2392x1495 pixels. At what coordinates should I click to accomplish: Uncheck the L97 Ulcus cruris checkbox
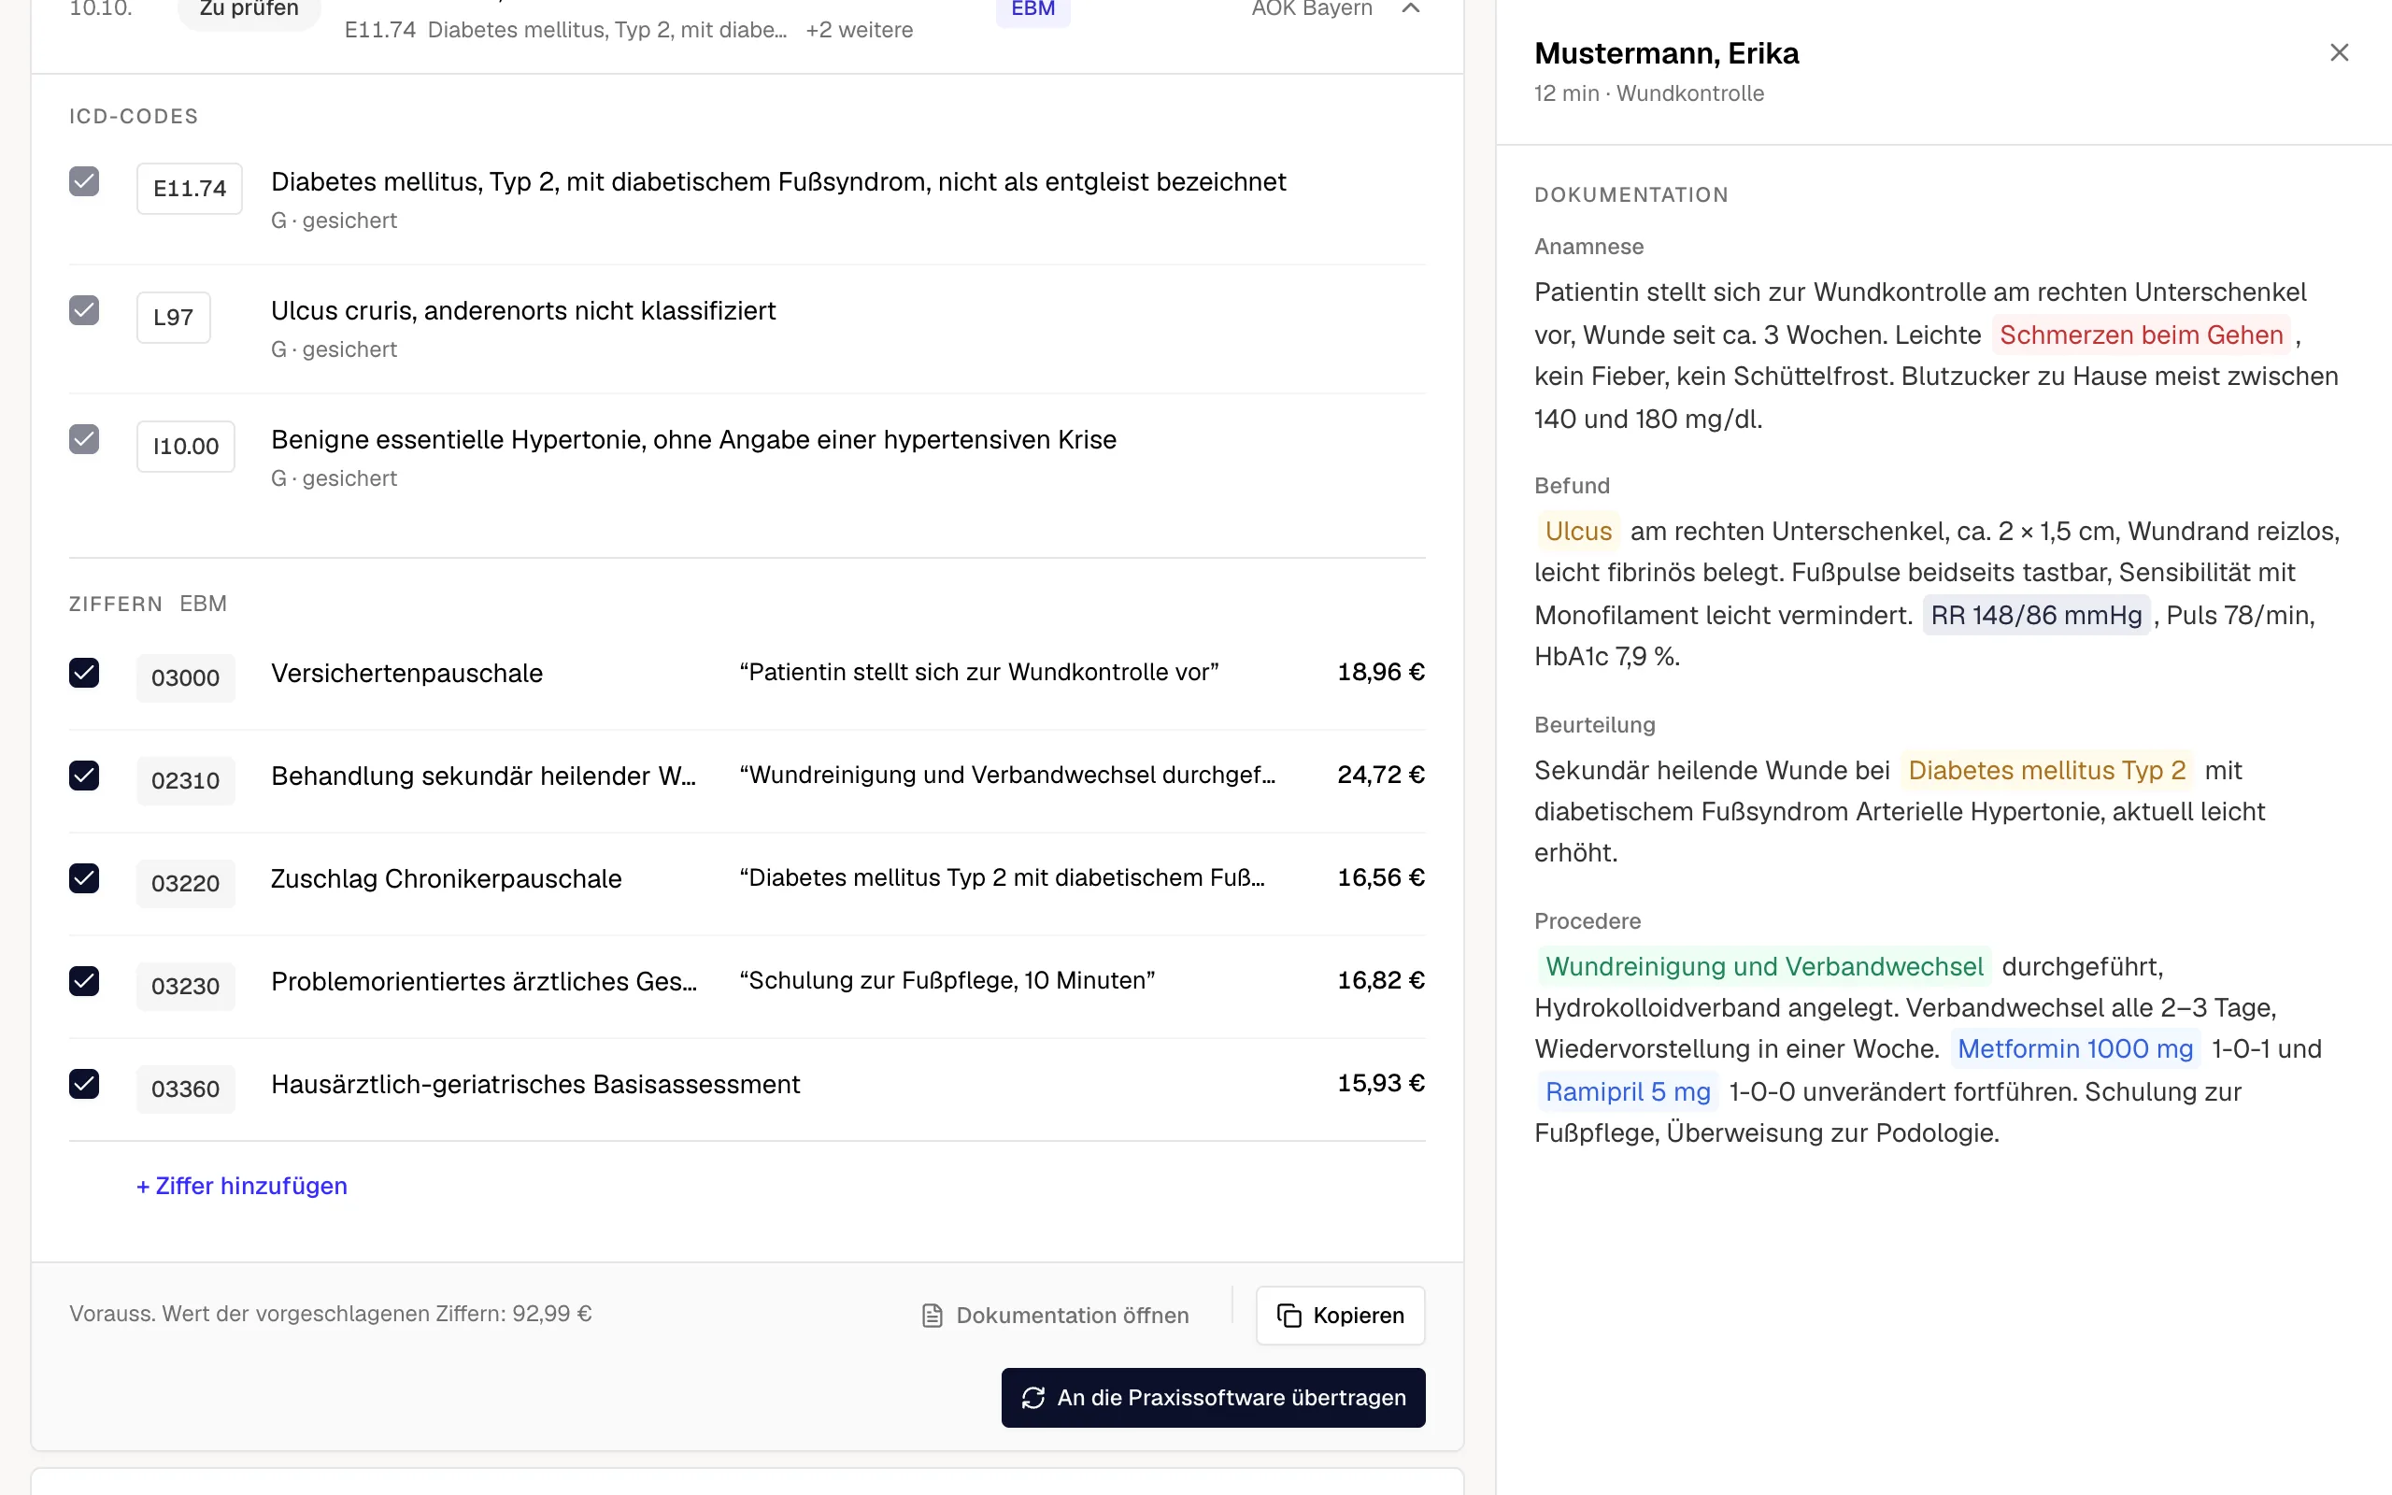(84, 310)
